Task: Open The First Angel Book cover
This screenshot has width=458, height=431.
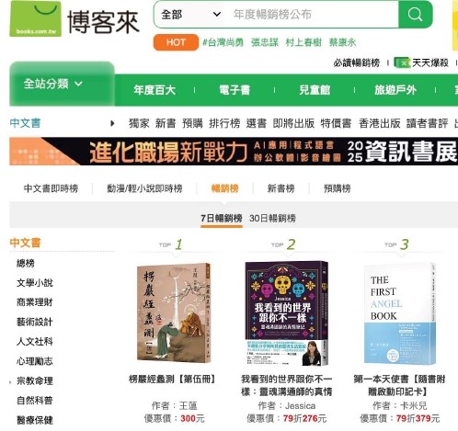Action: 400,313
